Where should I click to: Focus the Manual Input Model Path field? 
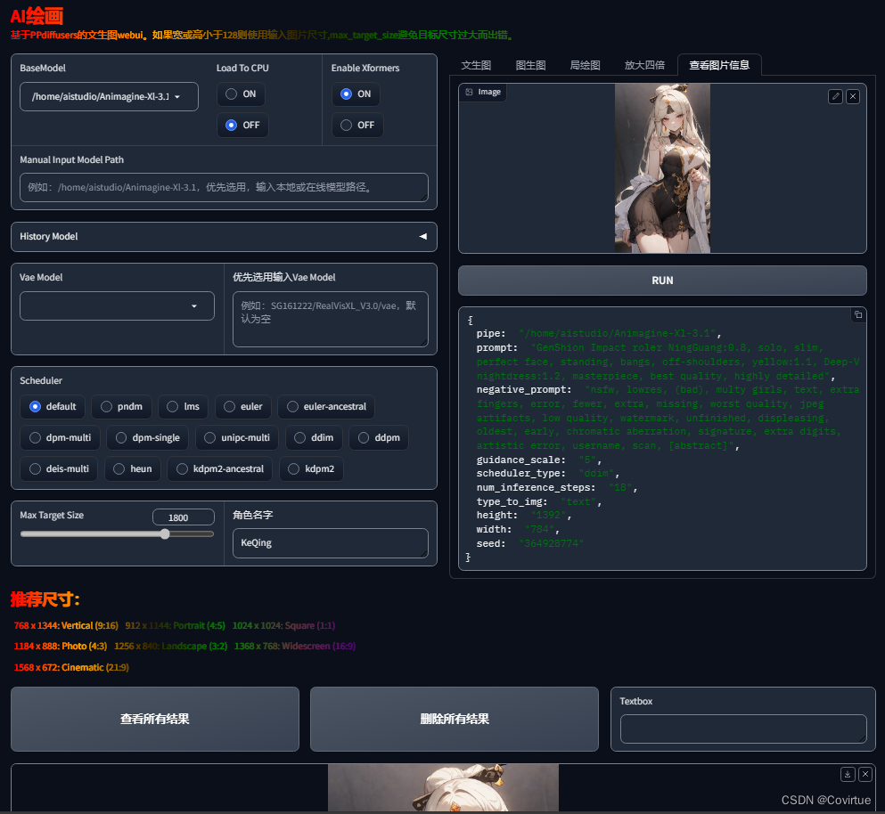pyautogui.click(x=224, y=187)
